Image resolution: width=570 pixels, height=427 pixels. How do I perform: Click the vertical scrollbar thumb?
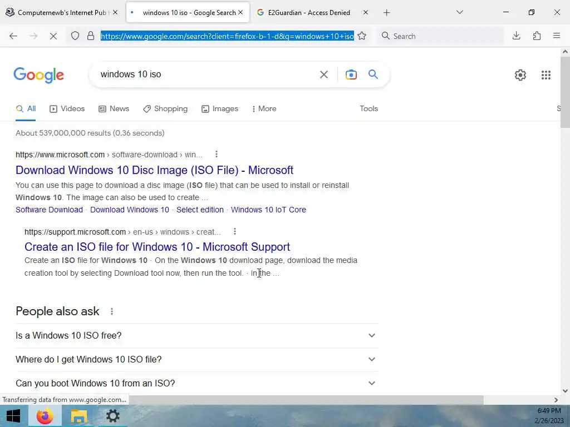(565, 92)
